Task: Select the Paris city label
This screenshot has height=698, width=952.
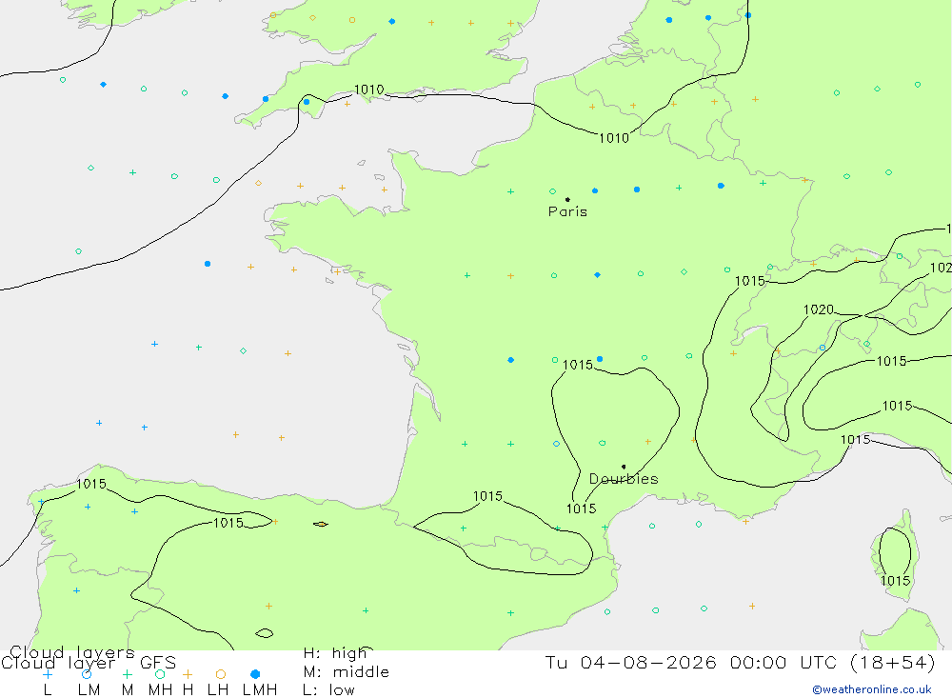Action: click(x=567, y=211)
